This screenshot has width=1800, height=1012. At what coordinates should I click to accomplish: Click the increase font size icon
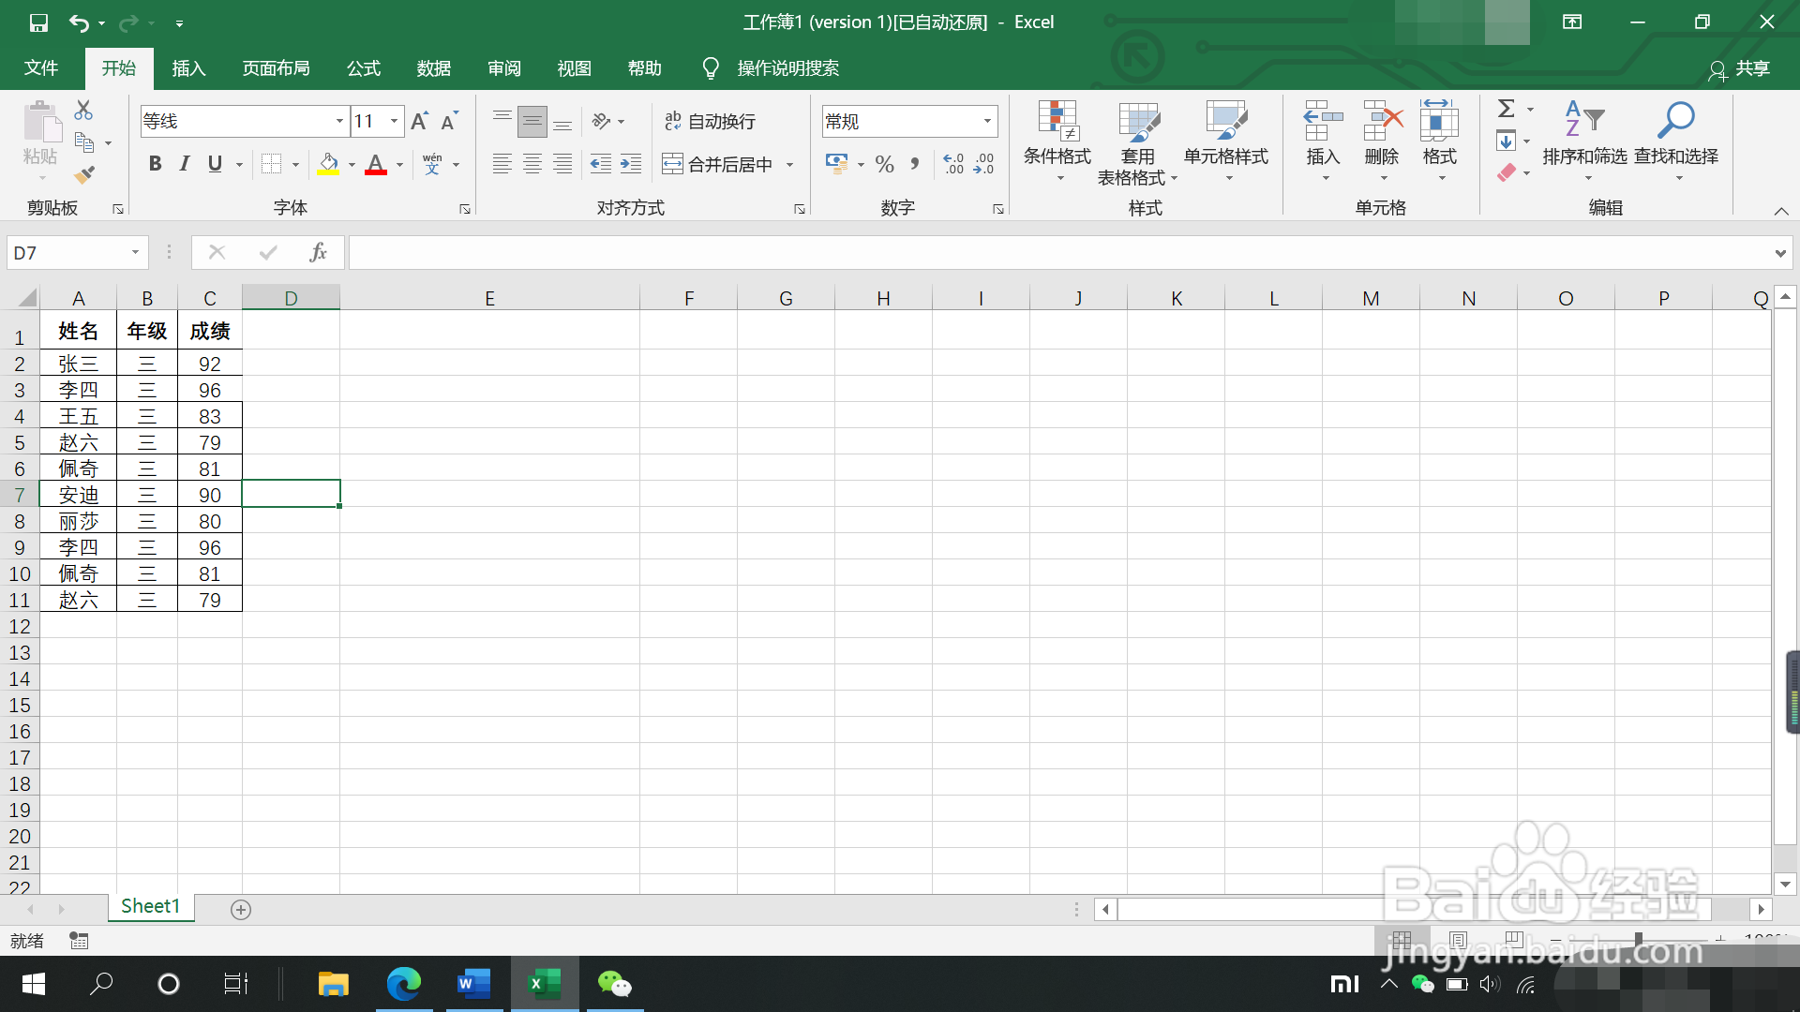[419, 121]
